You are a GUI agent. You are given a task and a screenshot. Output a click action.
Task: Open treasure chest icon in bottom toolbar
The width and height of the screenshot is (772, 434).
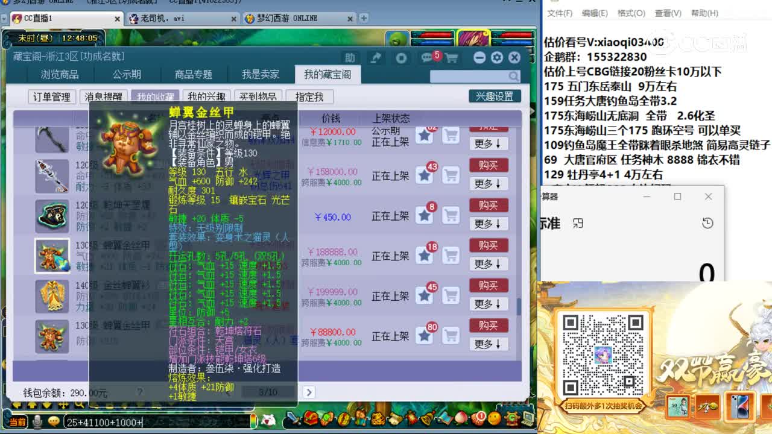pos(312,417)
